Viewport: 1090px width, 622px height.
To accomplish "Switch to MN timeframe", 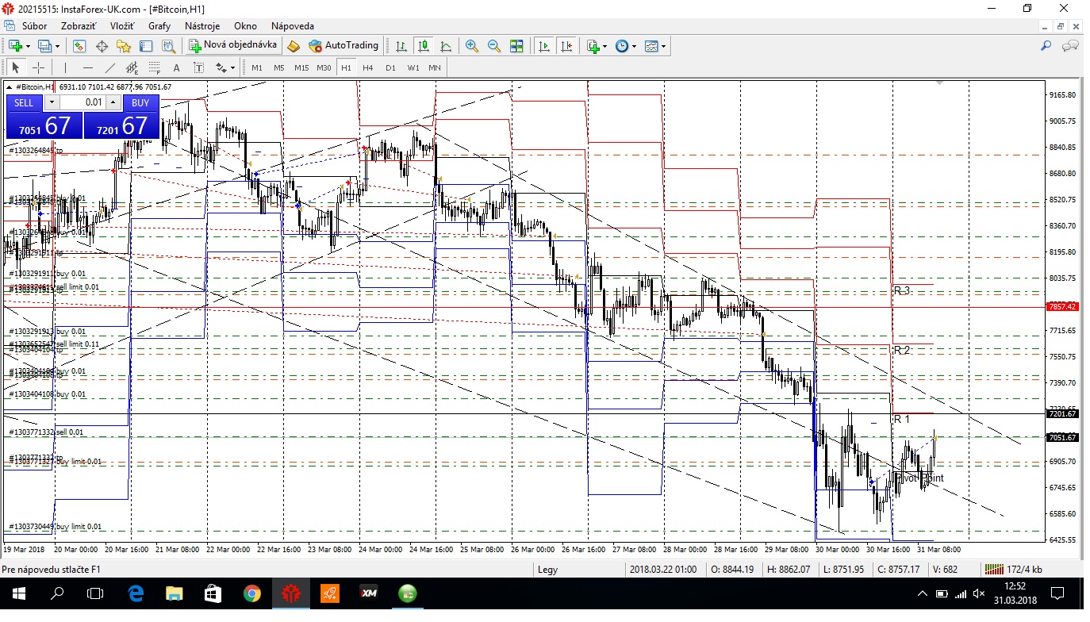I will (435, 67).
